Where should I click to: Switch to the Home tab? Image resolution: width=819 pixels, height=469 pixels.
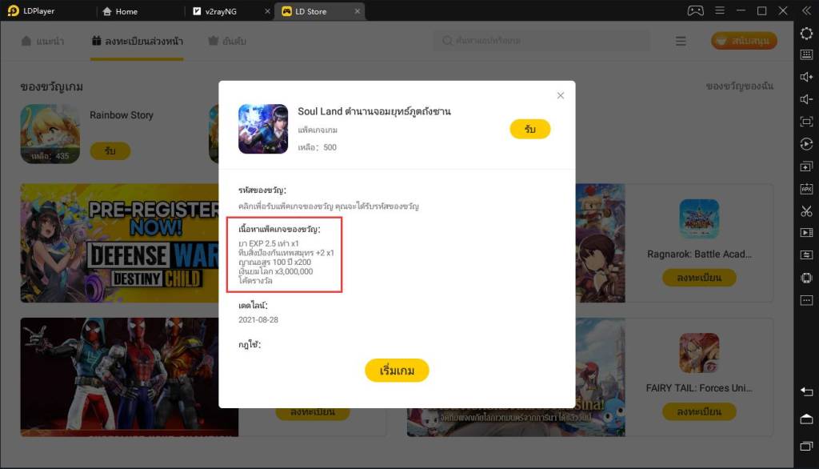coord(120,11)
